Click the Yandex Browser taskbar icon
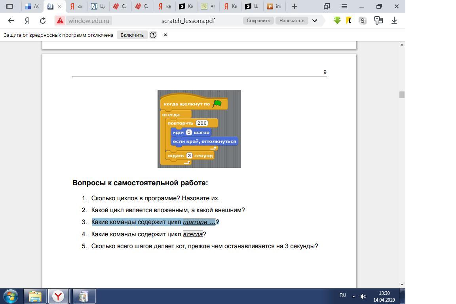Screen dimensions: 456x304 click(x=58, y=296)
